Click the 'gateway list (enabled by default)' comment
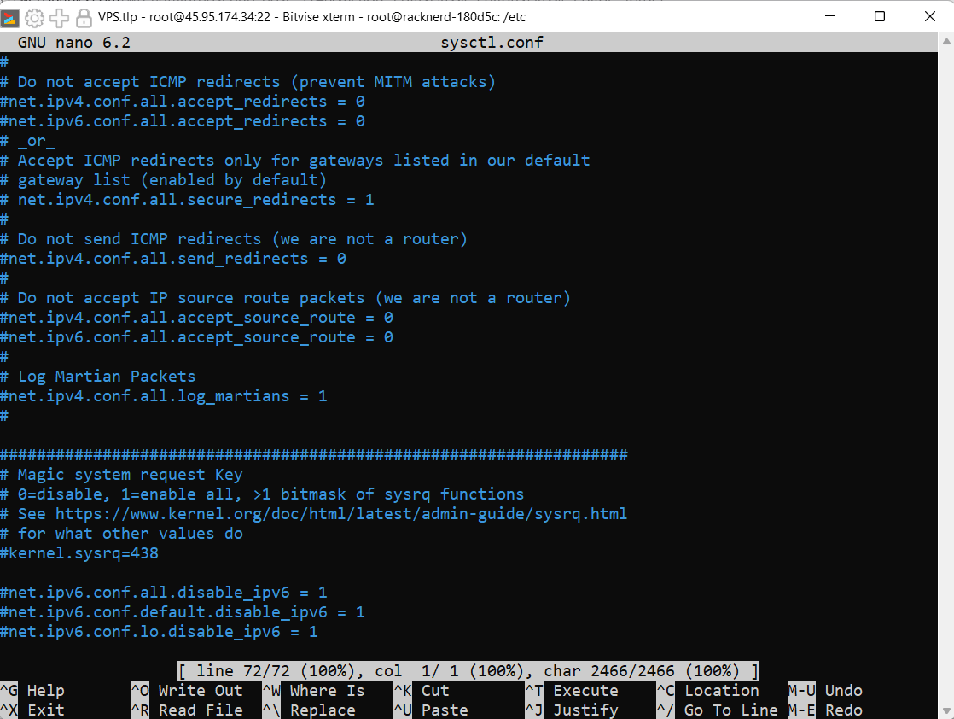The width and height of the screenshot is (954, 719). coord(164,180)
